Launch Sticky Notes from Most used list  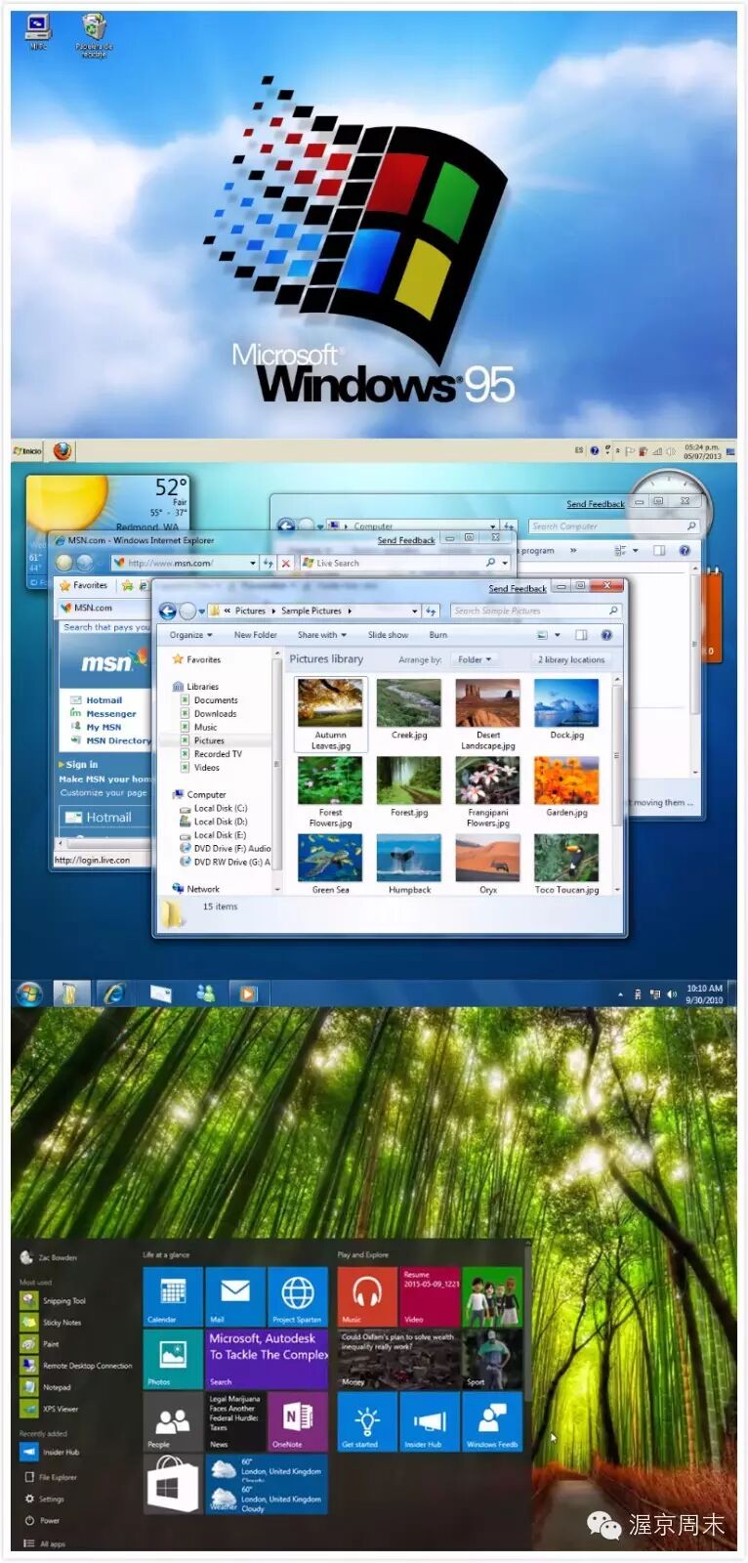pos(52,1323)
